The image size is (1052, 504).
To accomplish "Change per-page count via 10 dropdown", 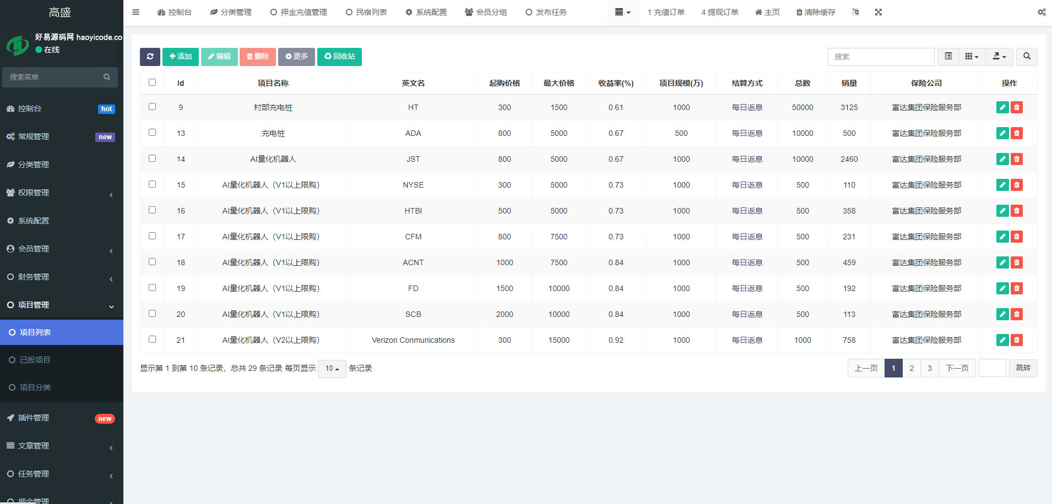I will [x=332, y=369].
